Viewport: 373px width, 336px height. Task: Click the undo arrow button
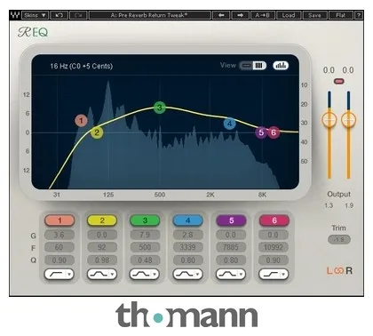[60, 15]
